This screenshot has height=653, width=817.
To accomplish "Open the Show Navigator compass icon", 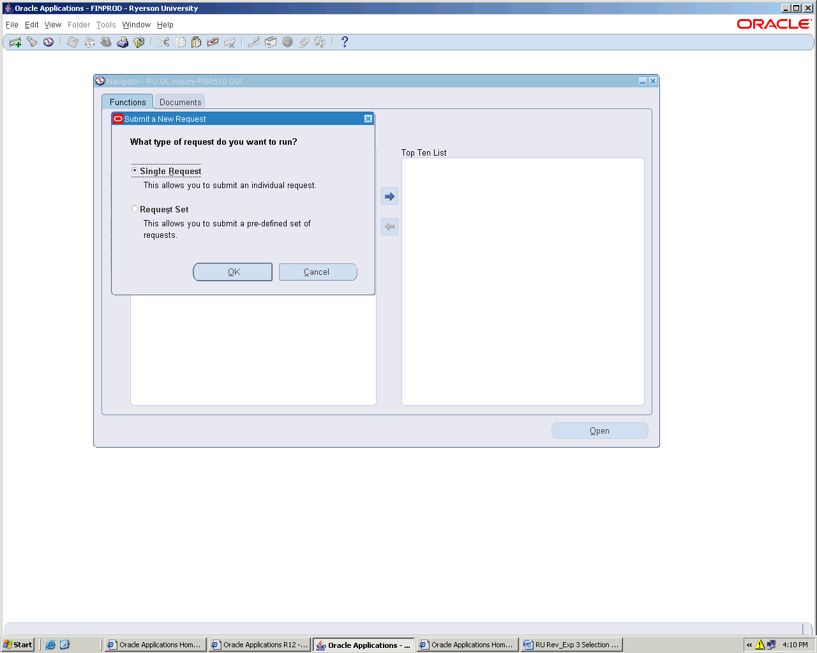I will (x=49, y=42).
